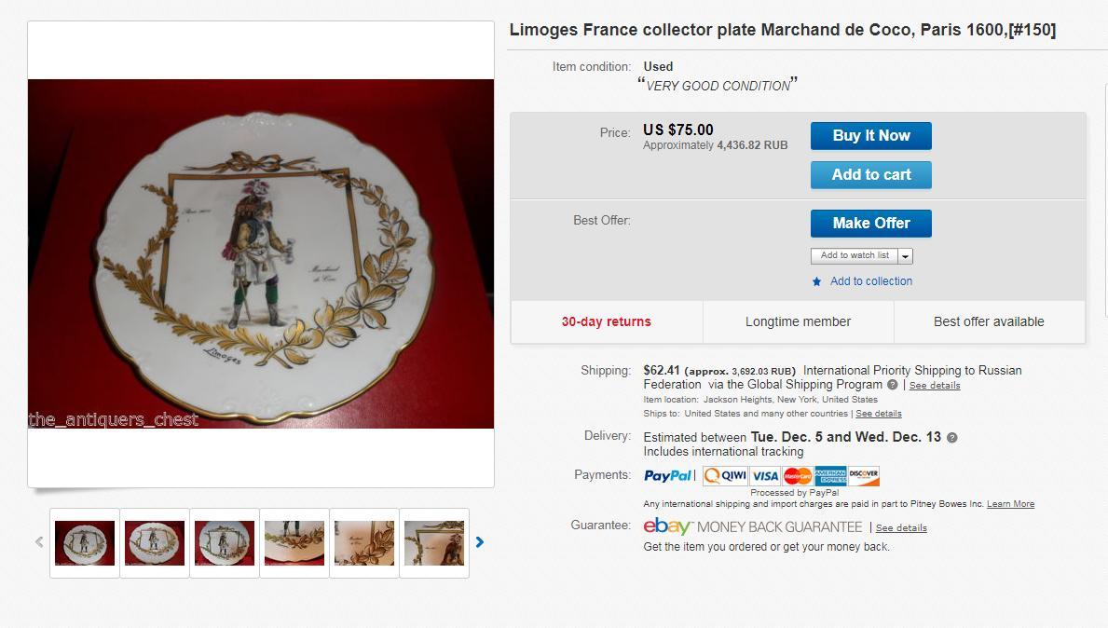
Task: Open See details link for shipping cost
Action: click(x=934, y=386)
